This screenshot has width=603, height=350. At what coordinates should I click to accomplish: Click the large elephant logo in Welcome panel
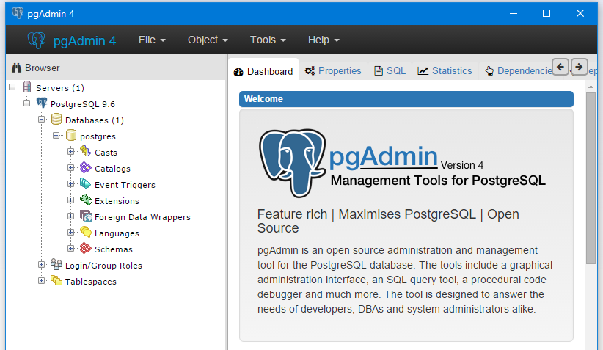(293, 163)
